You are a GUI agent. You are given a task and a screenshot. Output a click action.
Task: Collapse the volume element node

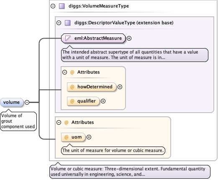point(27,103)
